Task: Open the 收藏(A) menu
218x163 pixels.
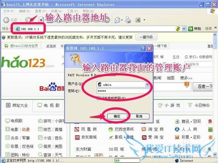Action: tap(57, 11)
